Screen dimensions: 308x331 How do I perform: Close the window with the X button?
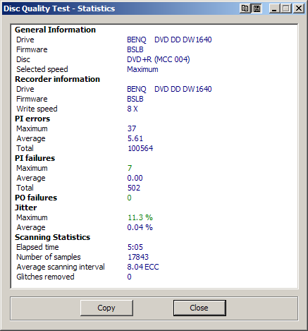pos(299,8)
